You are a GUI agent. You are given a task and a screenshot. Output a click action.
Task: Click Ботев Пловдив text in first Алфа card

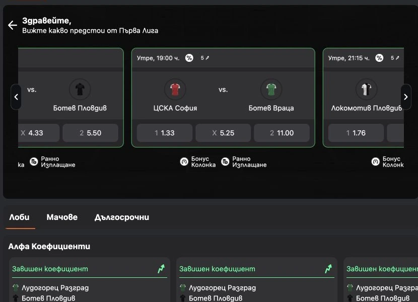pyautogui.click(x=48, y=298)
